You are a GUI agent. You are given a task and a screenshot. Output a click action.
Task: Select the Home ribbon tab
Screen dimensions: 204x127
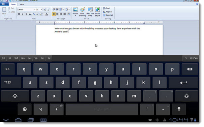(x=13, y=4)
